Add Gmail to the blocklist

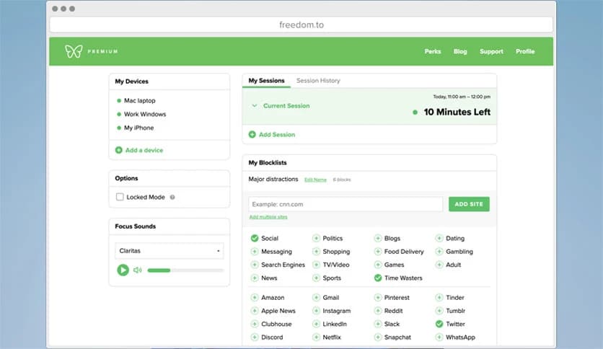[316, 298]
